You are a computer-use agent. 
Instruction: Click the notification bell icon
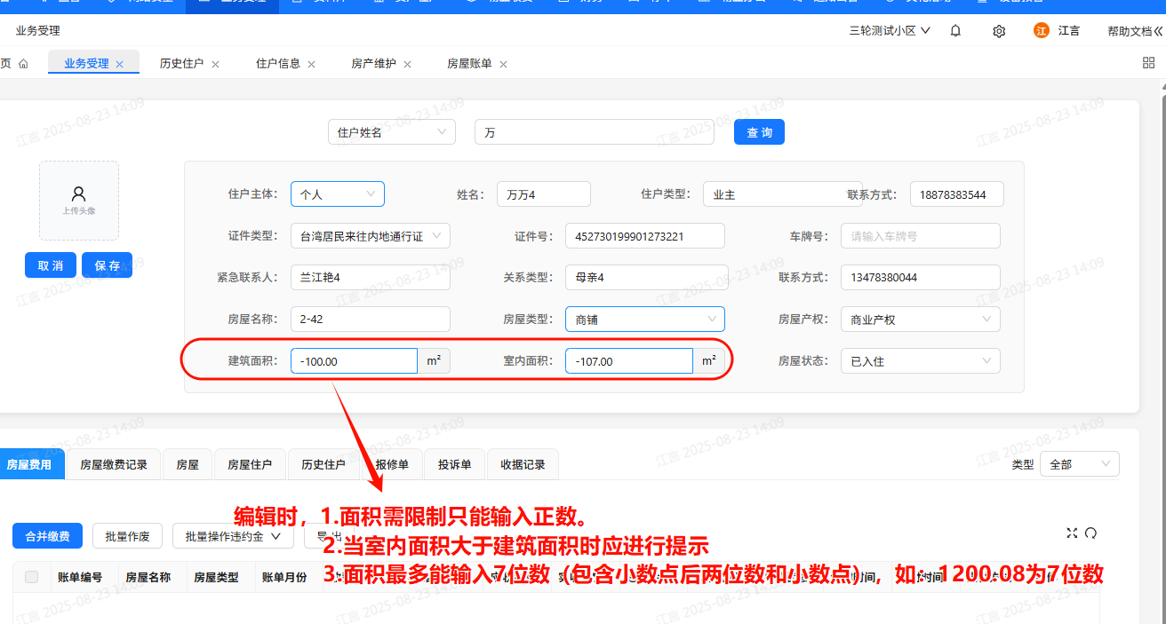coord(955,31)
